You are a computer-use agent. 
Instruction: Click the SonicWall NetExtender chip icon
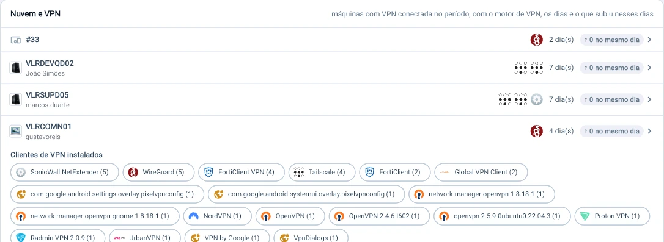[21, 173]
